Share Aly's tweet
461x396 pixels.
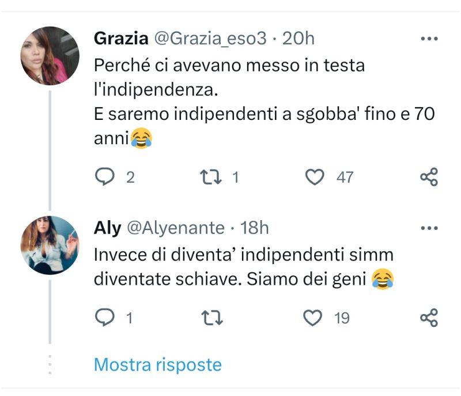point(429,317)
